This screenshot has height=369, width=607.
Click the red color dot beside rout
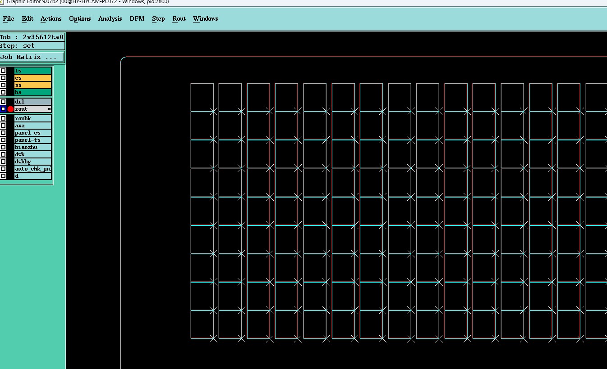tap(10, 109)
